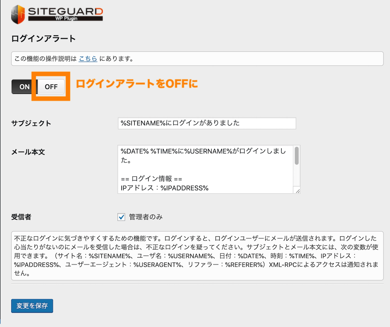Save changes with the 変更を保存 button
This screenshot has height=327, width=390.
pos(32,306)
